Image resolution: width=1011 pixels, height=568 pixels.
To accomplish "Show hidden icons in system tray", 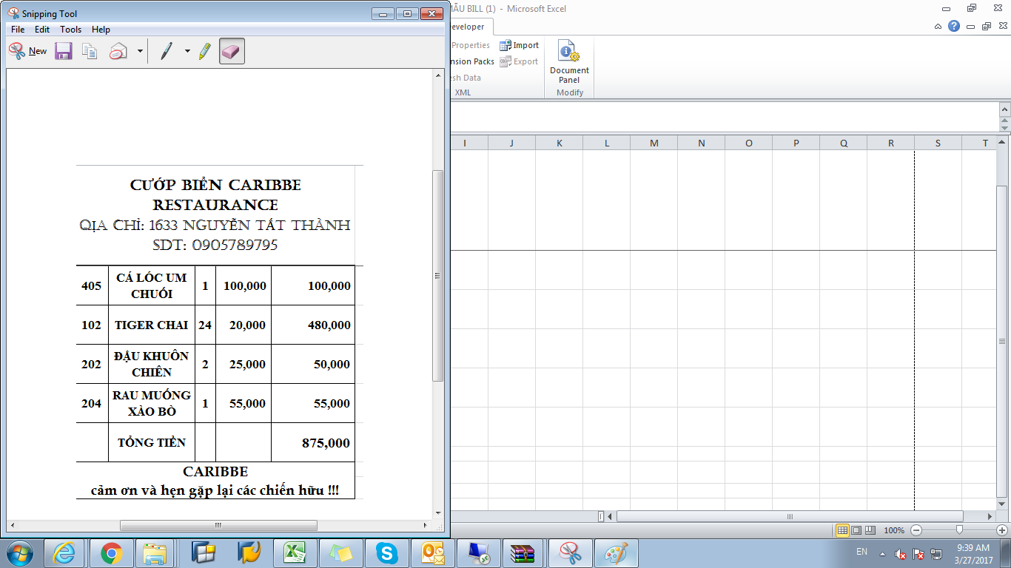I will [x=881, y=553].
